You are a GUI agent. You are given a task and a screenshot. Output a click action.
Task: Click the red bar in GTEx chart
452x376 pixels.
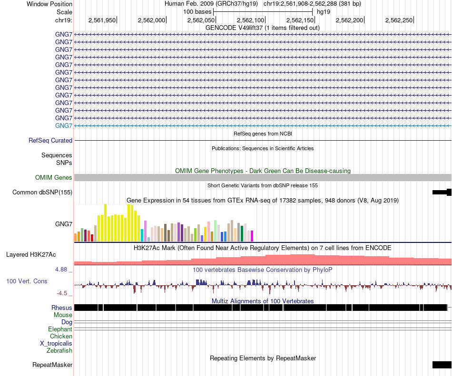click(x=92, y=238)
